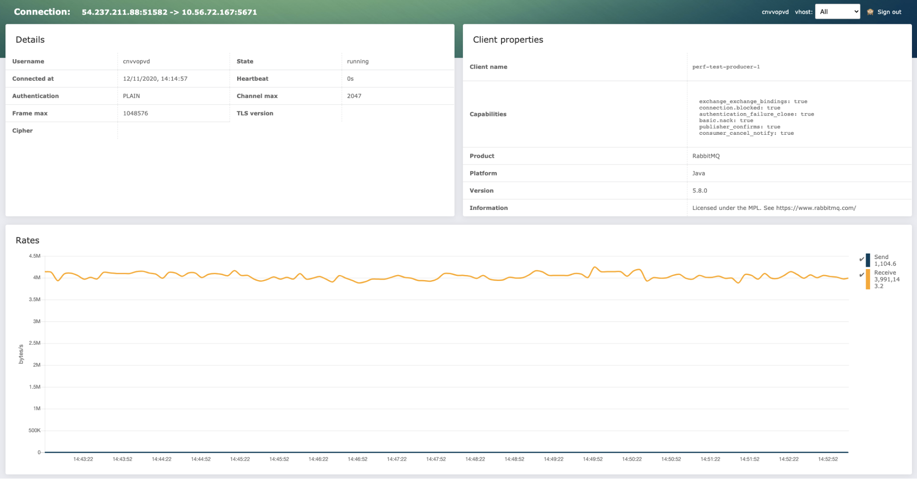Collapse the Details section heading
Viewport: 917px width, 479px height.
pos(30,40)
